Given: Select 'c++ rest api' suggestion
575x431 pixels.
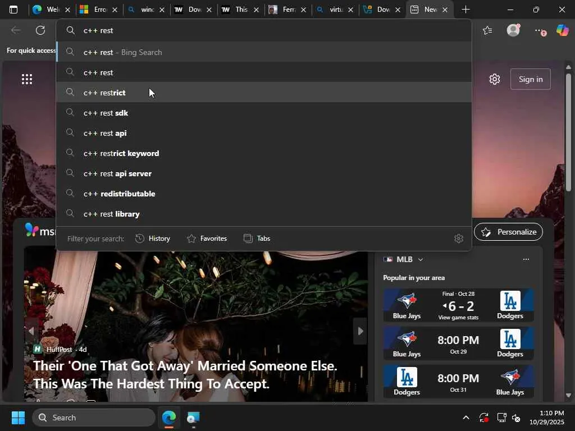Looking at the screenshot, I should click(264, 133).
